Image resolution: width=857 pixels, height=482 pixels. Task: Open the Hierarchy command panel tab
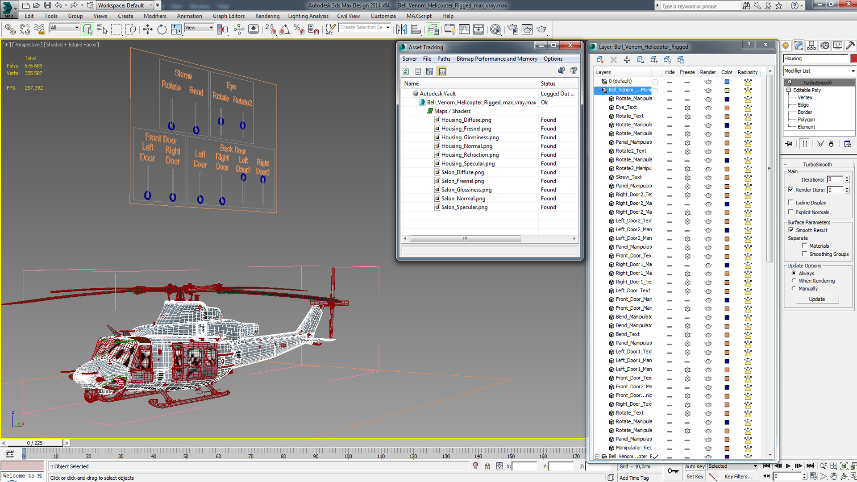point(811,46)
